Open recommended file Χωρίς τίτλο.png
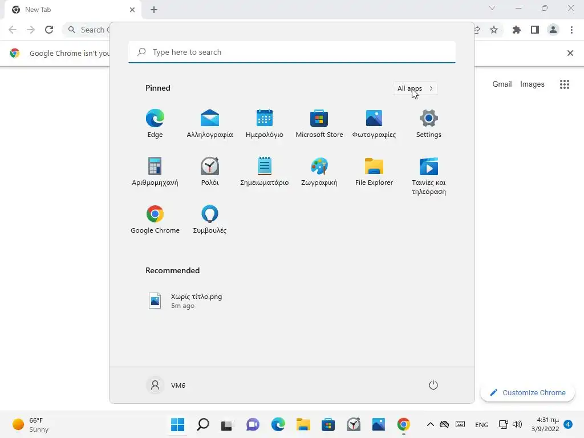 pyautogui.click(x=186, y=301)
